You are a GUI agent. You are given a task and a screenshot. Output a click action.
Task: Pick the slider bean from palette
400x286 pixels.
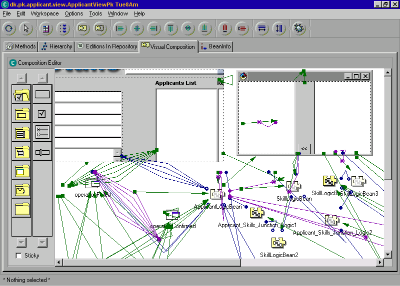[42, 152]
